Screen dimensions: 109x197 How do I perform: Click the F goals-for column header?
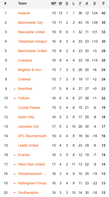[80, 3]
